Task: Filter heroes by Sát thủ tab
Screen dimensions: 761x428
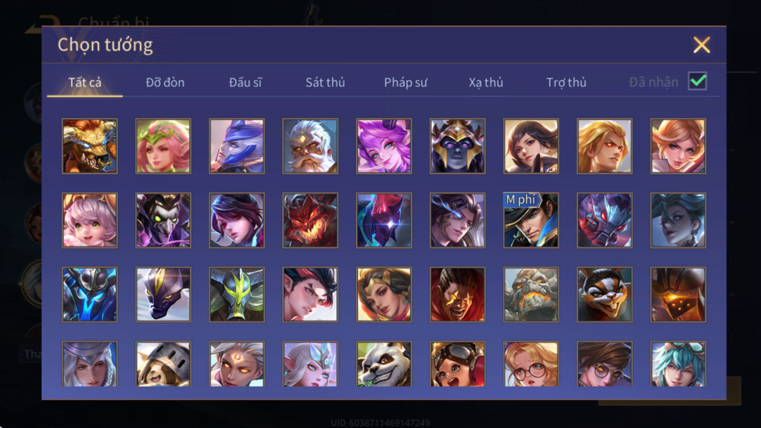Action: click(325, 82)
